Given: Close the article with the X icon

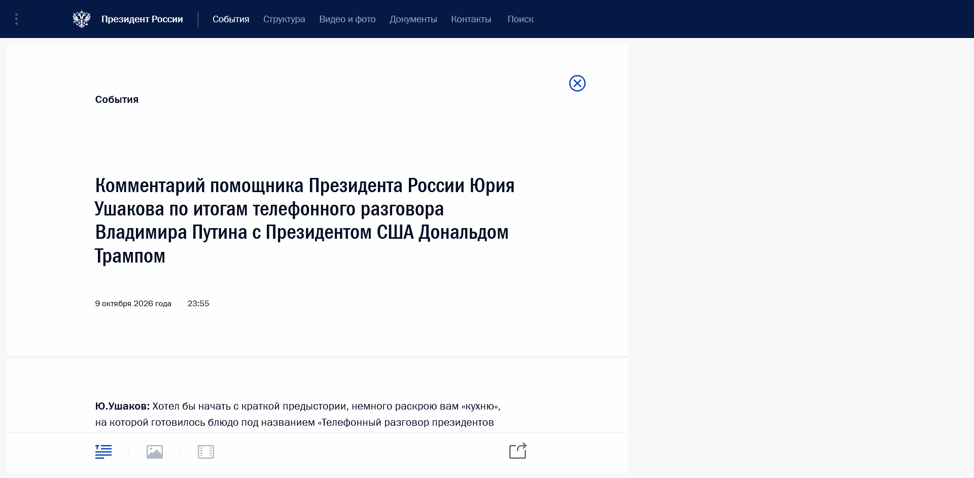Looking at the screenshot, I should tap(577, 83).
